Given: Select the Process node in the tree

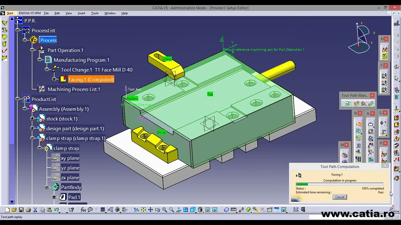Looking at the screenshot, I should 48,40.
